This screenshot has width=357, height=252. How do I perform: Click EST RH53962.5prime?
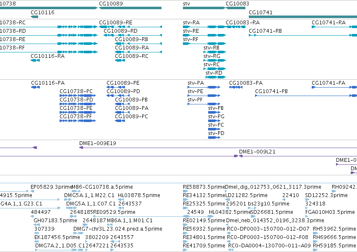pyautogui.click(x=315, y=233)
